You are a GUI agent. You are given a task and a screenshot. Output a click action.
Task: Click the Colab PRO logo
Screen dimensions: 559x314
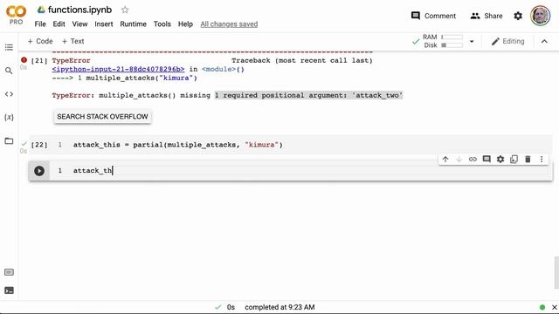(x=16, y=15)
